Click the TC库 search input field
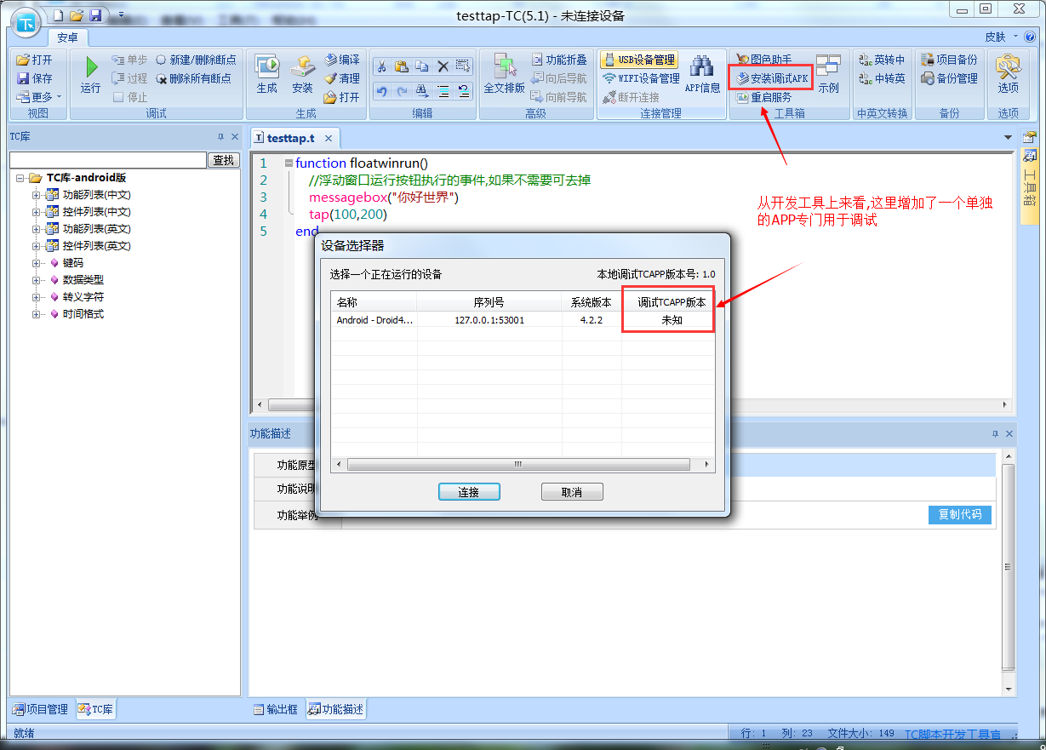Screen dimensions: 1046x750 [x=107, y=160]
